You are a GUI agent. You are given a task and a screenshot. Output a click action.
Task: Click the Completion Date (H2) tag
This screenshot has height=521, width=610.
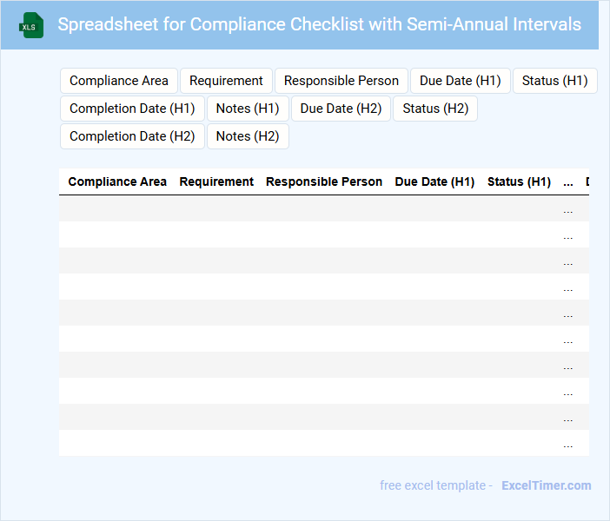(132, 136)
